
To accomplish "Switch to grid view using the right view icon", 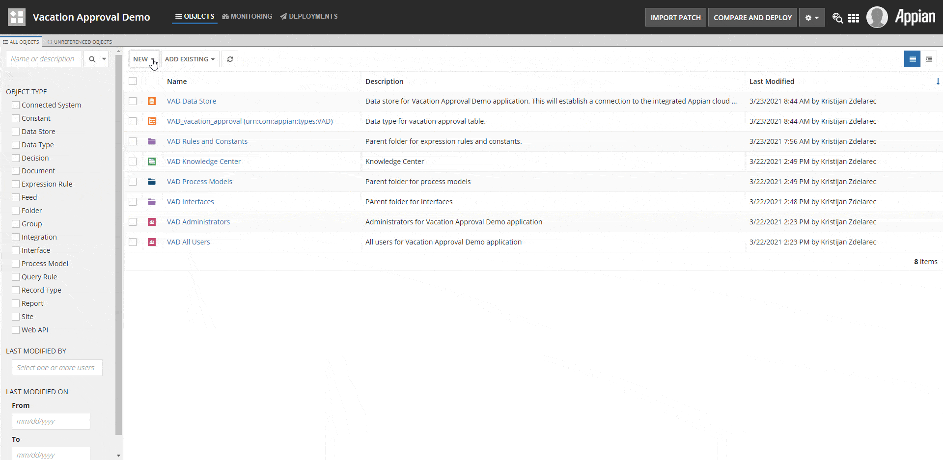I will click(929, 58).
